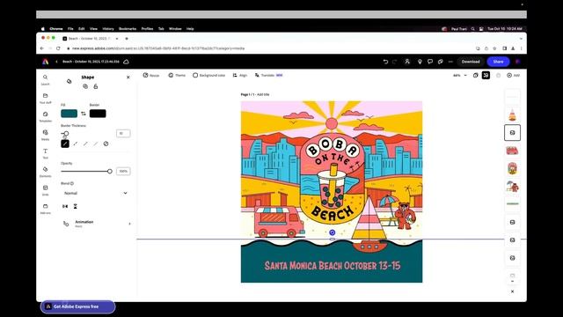Image resolution: width=563 pixels, height=317 pixels.
Task: Open the Bookmarks menu
Action: (128, 29)
